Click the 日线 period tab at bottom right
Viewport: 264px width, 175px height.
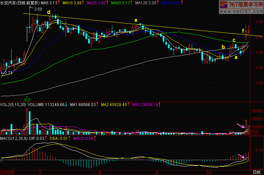256,172
